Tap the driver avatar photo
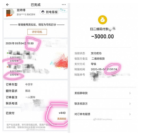145x134 pixels. (x=10, y=13)
